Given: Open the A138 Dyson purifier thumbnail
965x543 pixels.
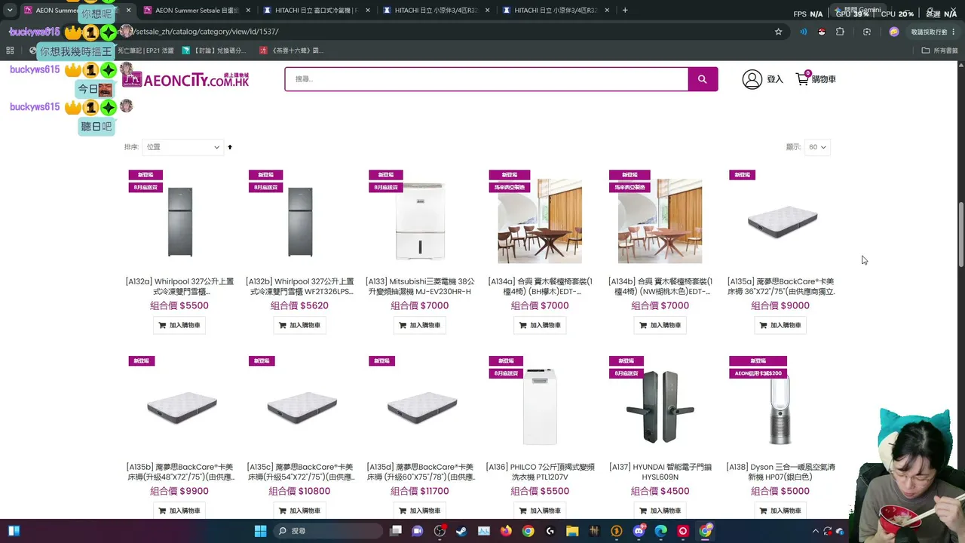Looking at the screenshot, I should point(780,407).
